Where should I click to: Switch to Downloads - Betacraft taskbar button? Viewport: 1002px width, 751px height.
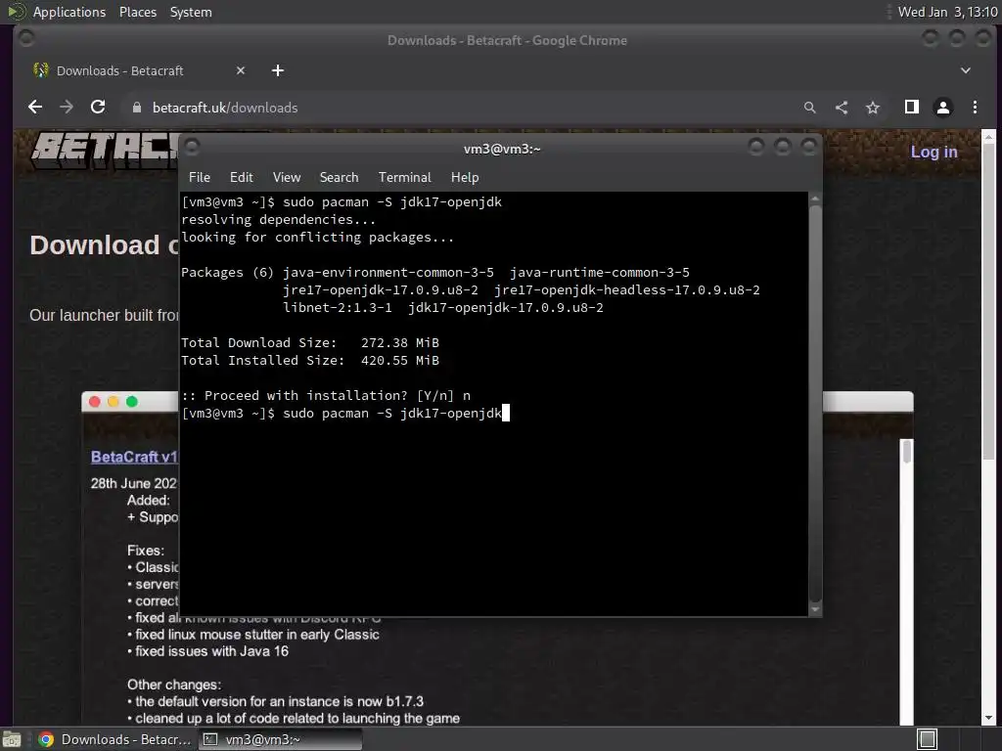point(115,739)
